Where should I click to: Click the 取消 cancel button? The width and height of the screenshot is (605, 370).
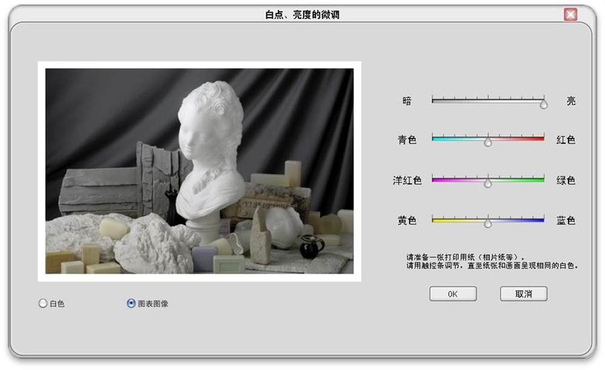tap(523, 294)
